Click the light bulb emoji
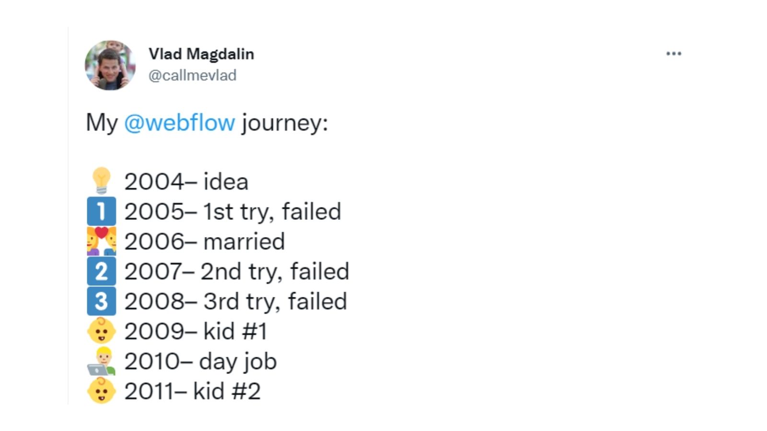 pyautogui.click(x=102, y=181)
